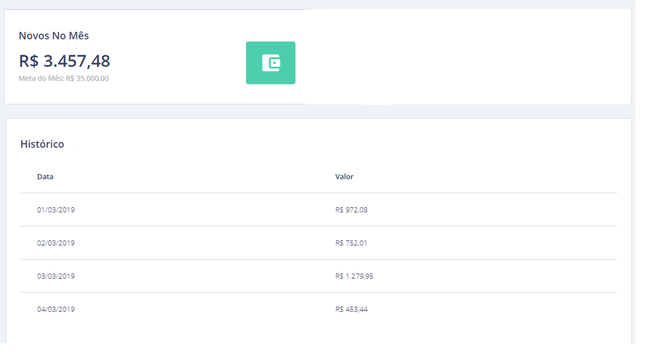Click the Novos No Mês summary card
Screen dimensions: 647x364
318,57
